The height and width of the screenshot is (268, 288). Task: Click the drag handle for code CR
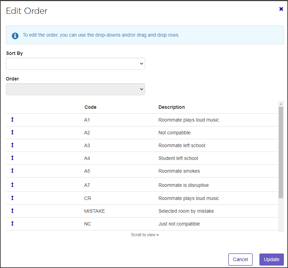click(x=12, y=198)
